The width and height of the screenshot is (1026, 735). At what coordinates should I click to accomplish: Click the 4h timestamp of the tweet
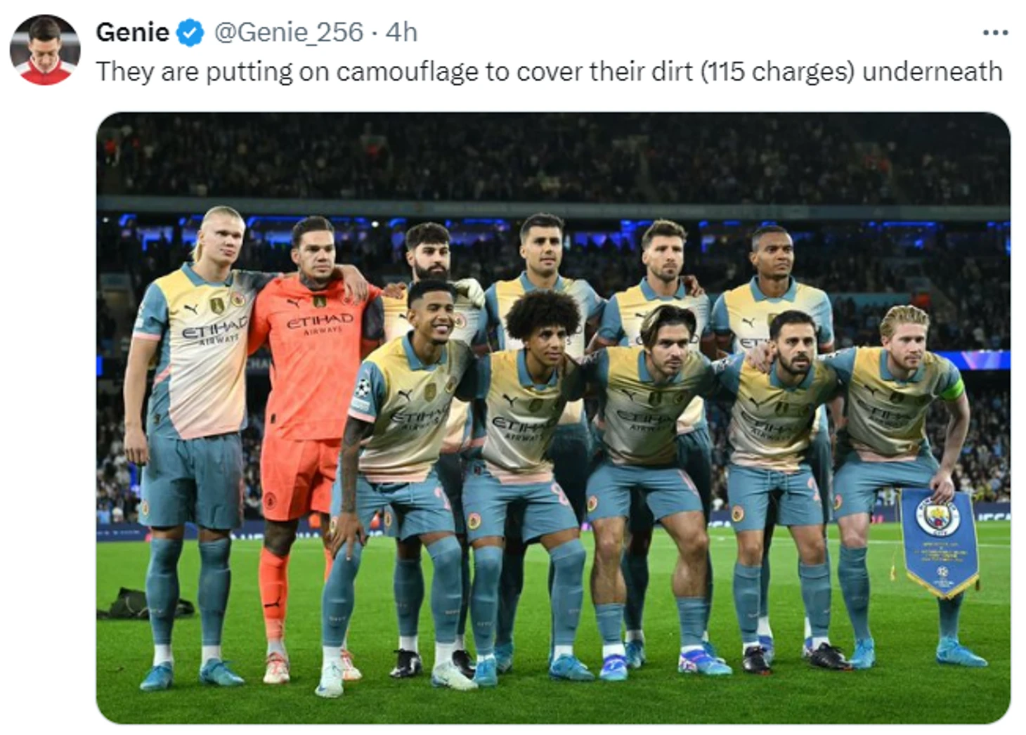point(401,32)
